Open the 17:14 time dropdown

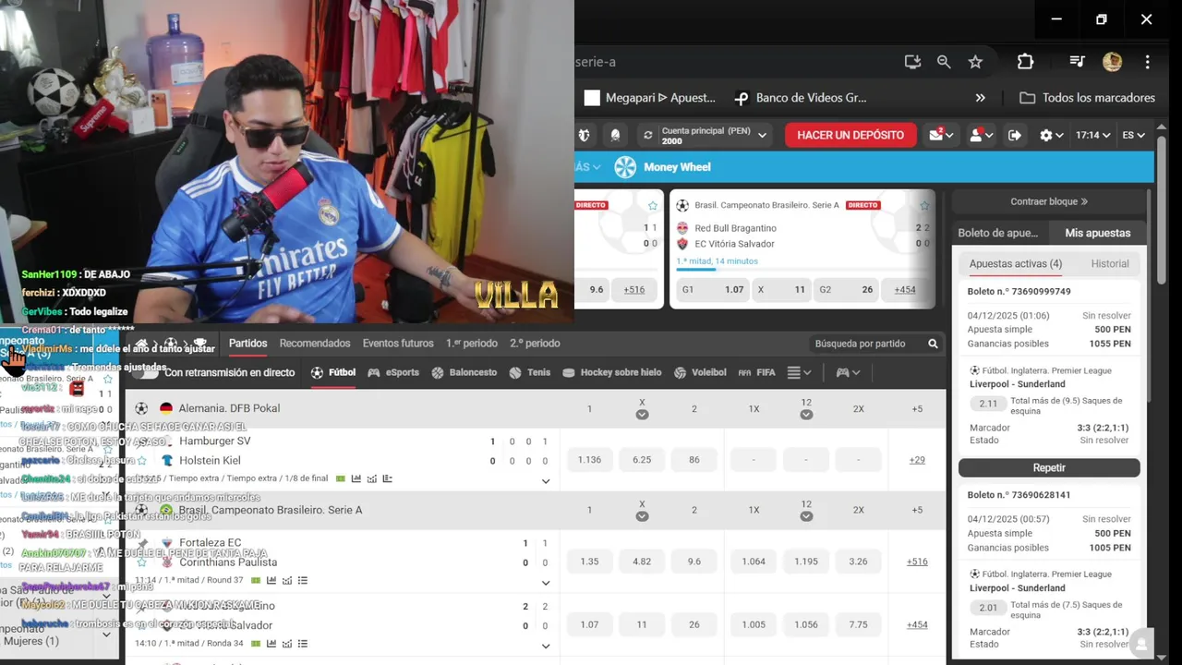1093,135
